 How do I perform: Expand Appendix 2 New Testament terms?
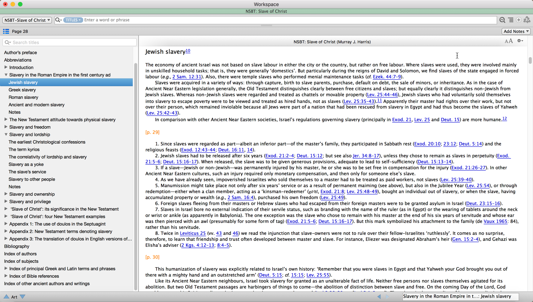pos(6,232)
